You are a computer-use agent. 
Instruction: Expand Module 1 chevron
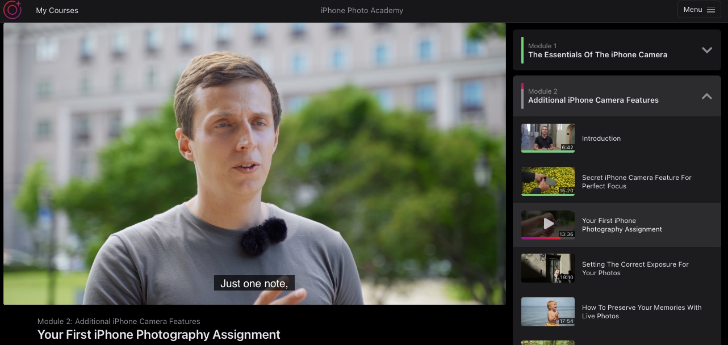tap(707, 50)
